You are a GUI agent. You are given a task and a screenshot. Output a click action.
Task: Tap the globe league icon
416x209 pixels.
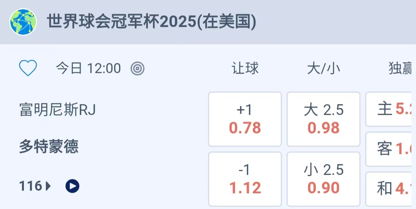click(23, 22)
